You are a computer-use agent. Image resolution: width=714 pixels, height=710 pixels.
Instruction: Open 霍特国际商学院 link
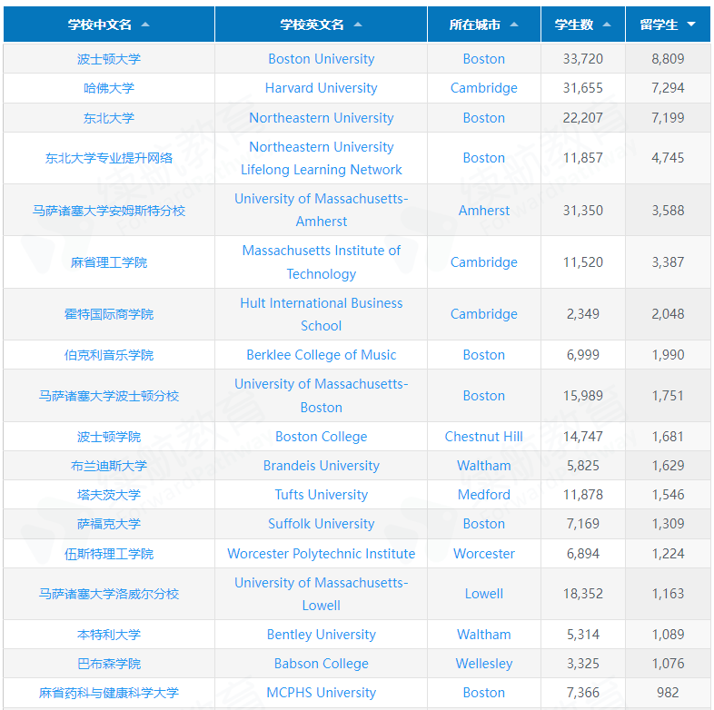(x=109, y=314)
